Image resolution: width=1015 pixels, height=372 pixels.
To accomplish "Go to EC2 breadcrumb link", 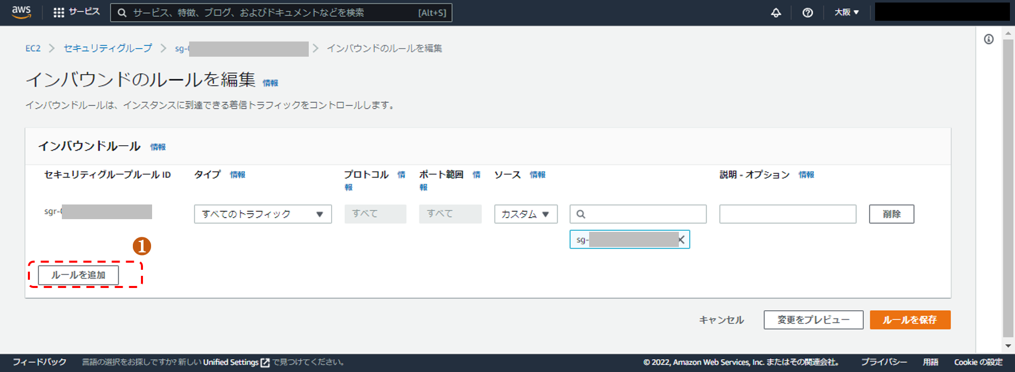I will tap(33, 49).
